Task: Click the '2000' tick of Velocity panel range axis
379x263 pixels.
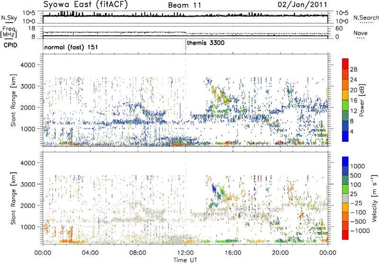Action: tap(27, 206)
